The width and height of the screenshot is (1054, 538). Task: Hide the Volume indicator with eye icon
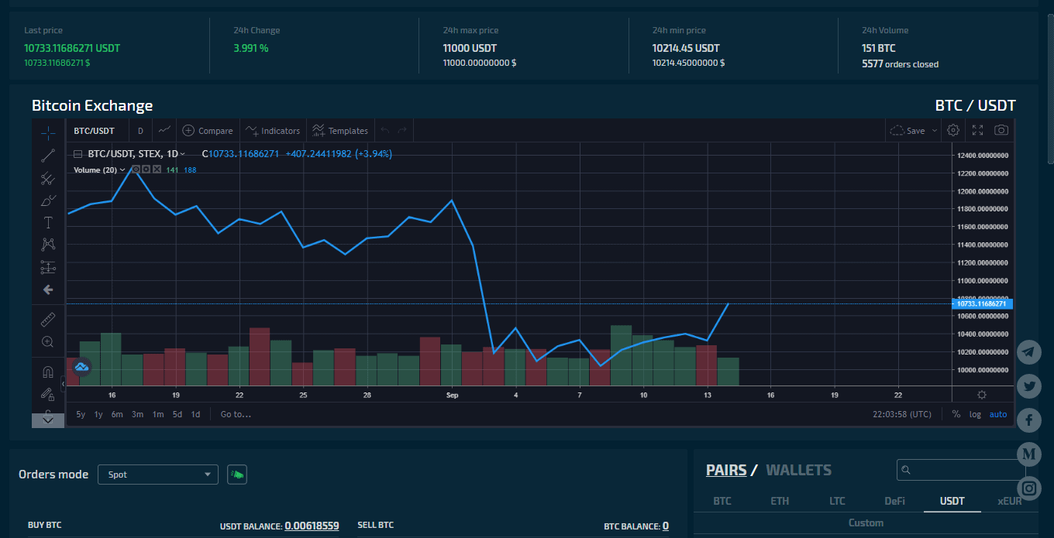[x=136, y=170]
